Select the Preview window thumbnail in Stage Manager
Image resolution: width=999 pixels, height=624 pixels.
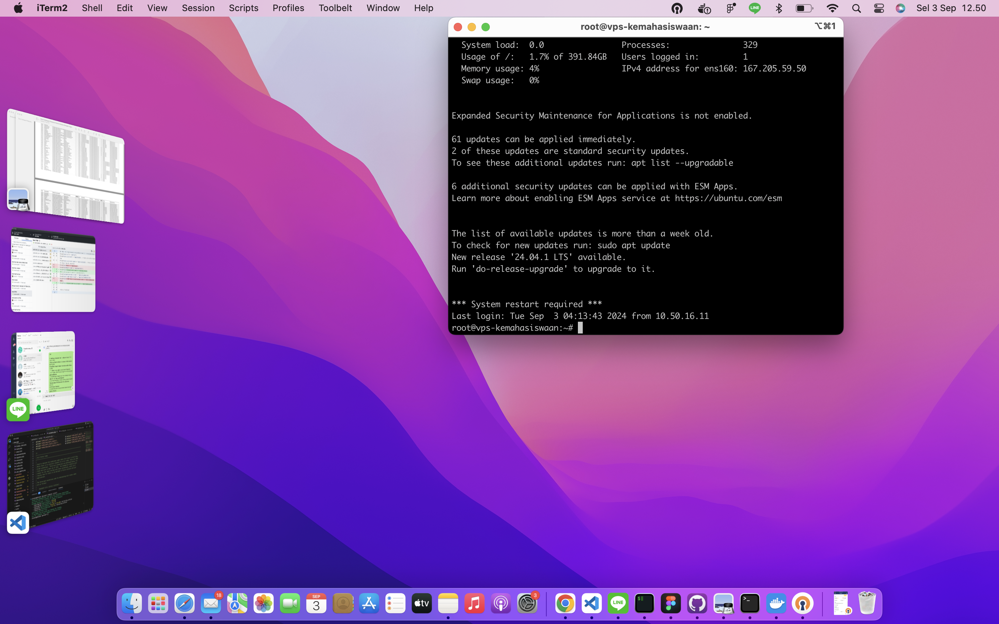[x=66, y=166]
